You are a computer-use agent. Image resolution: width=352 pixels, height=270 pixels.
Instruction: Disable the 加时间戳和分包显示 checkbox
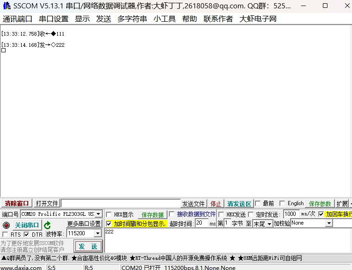coord(109,224)
